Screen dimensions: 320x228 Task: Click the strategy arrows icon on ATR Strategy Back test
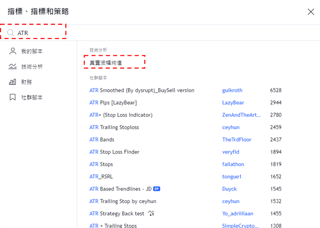click(x=151, y=213)
